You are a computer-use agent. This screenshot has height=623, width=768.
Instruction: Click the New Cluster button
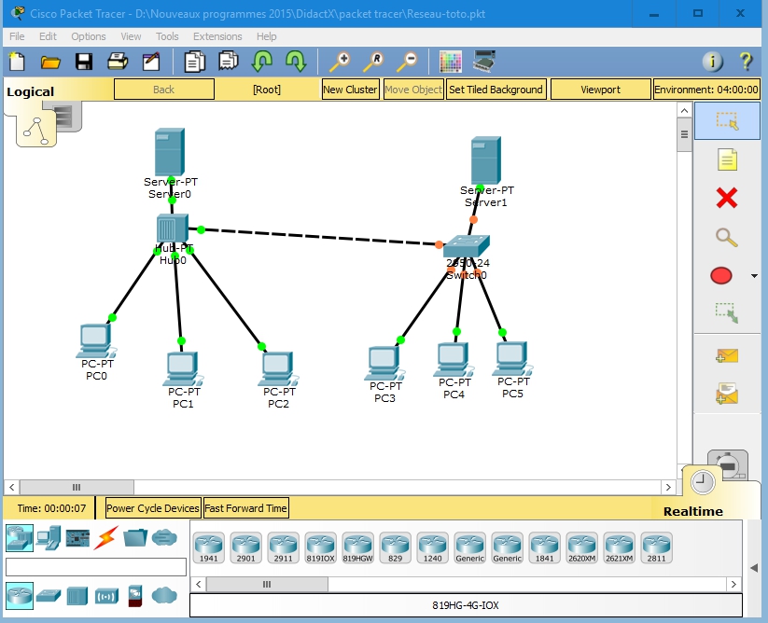click(350, 90)
